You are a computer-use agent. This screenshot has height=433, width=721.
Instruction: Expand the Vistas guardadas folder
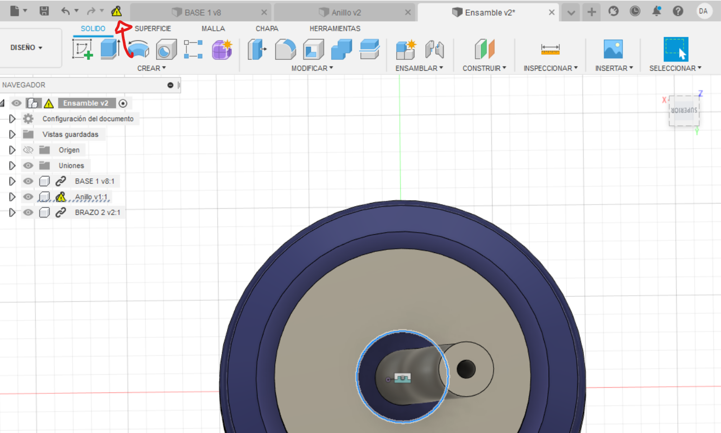[x=12, y=134]
